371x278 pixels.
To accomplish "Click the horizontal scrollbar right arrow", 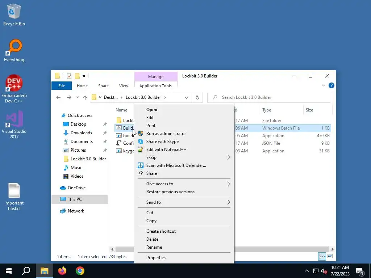I will point(332,249).
